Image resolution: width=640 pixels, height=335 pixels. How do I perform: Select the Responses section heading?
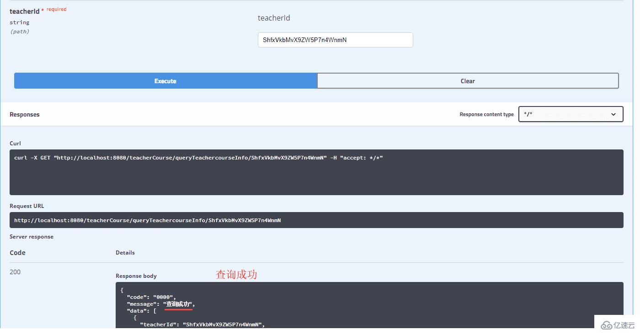click(25, 114)
